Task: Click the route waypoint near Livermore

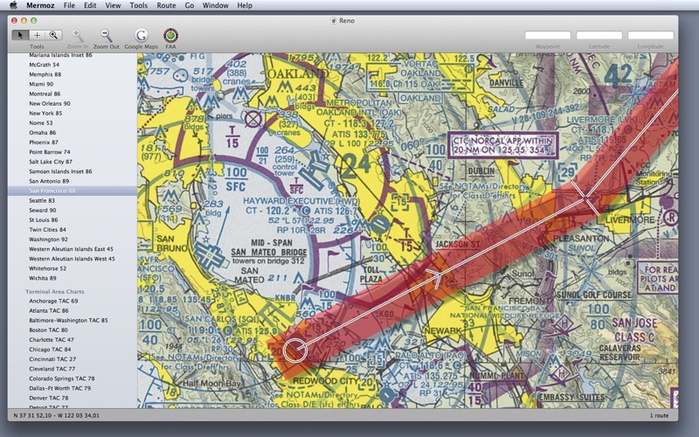Action: click(586, 198)
